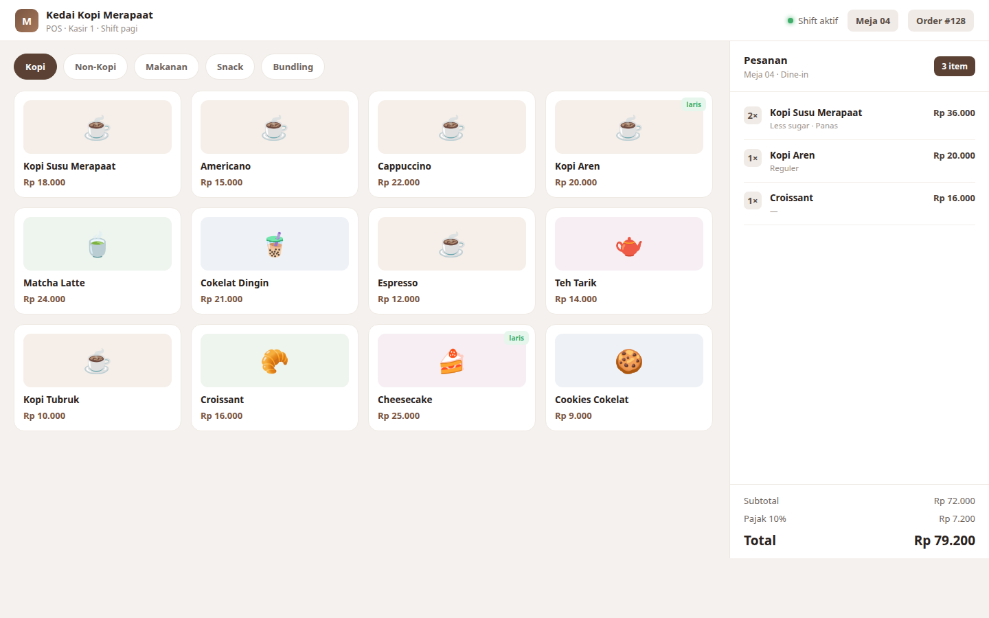
Task: Click the Rp 7.200 tax amount
Action: pos(957,518)
